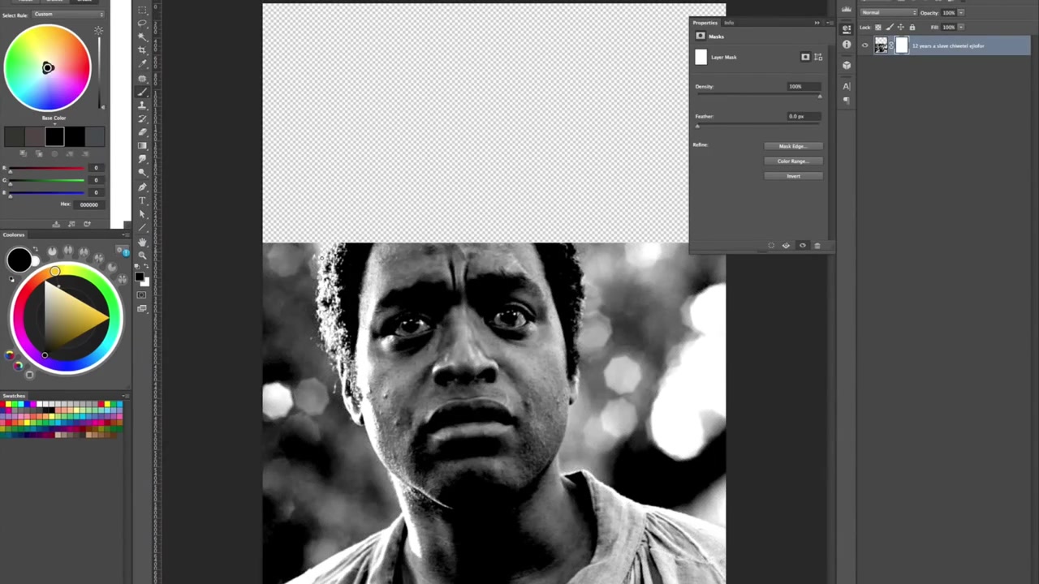The width and height of the screenshot is (1039, 584).
Task: Select the History Brush tool
Action: click(142, 119)
